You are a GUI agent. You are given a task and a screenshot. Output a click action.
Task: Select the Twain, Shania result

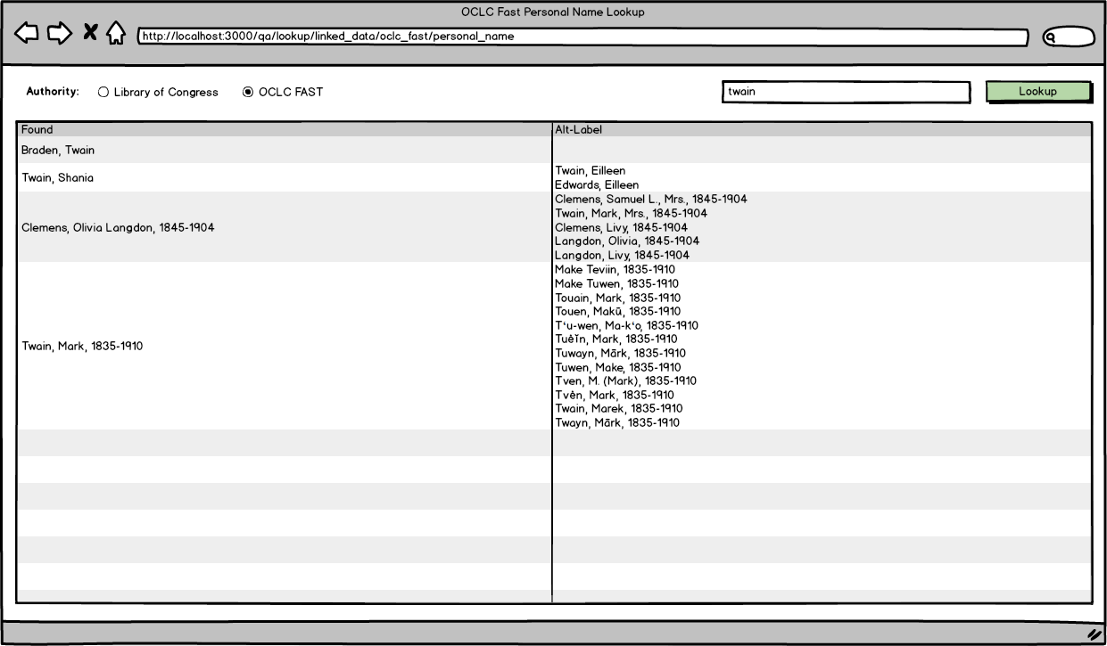(57, 178)
